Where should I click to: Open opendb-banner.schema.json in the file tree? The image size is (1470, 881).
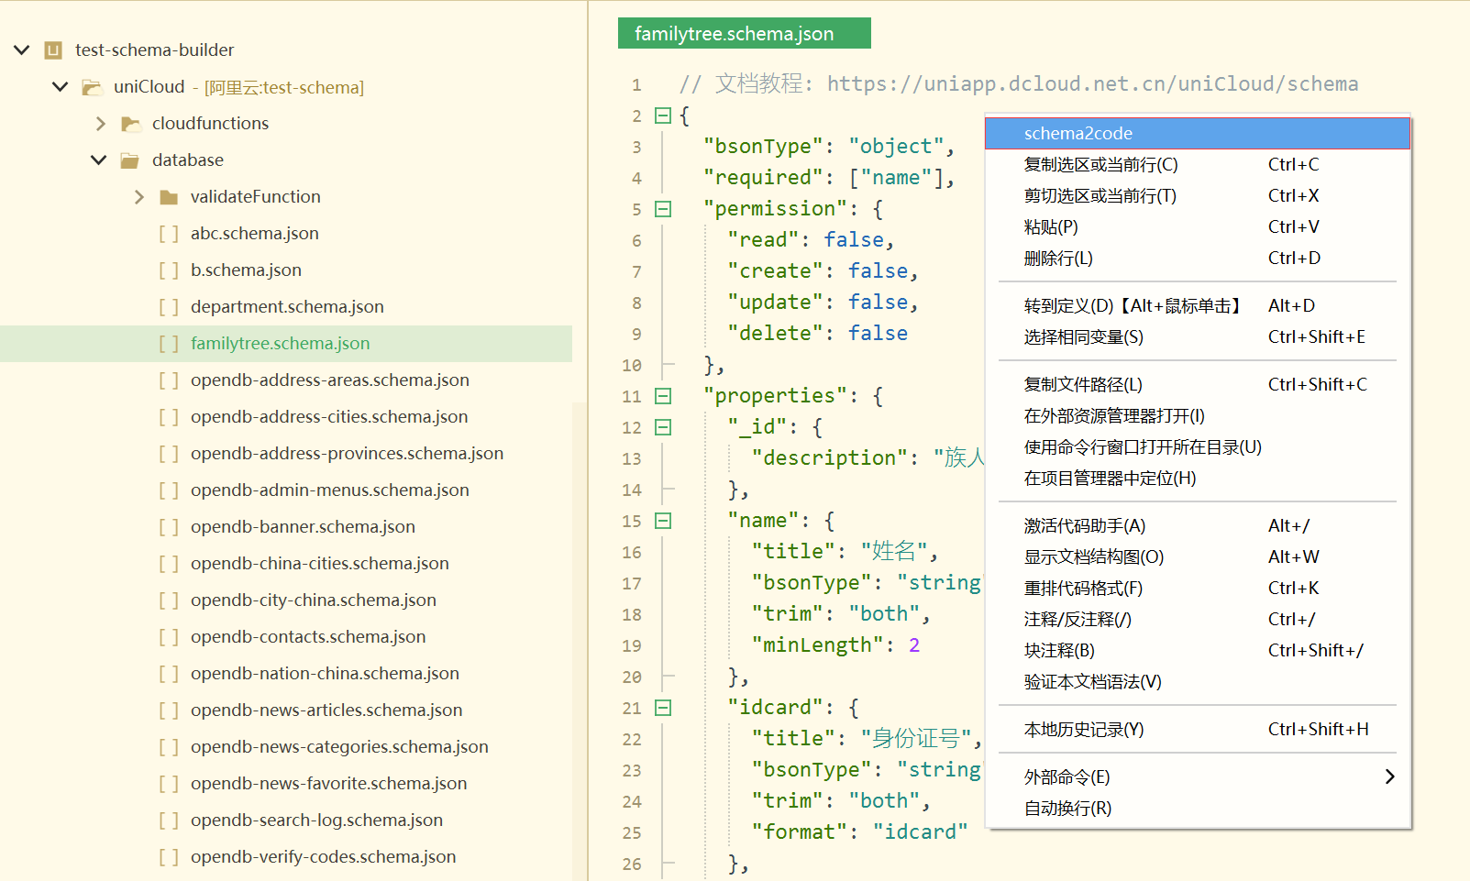click(x=303, y=527)
